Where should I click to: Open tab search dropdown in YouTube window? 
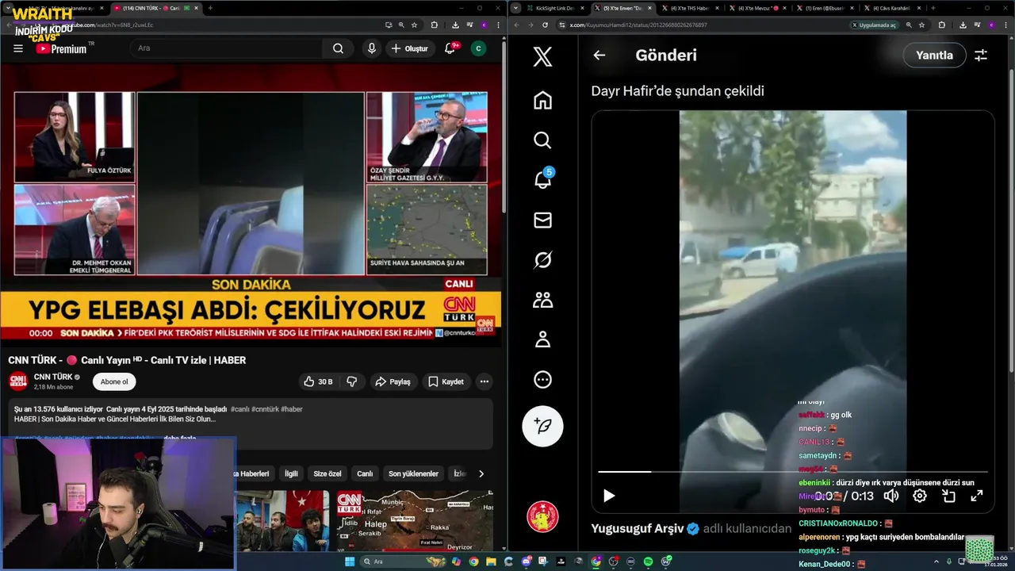pyautogui.click(x=9, y=8)
